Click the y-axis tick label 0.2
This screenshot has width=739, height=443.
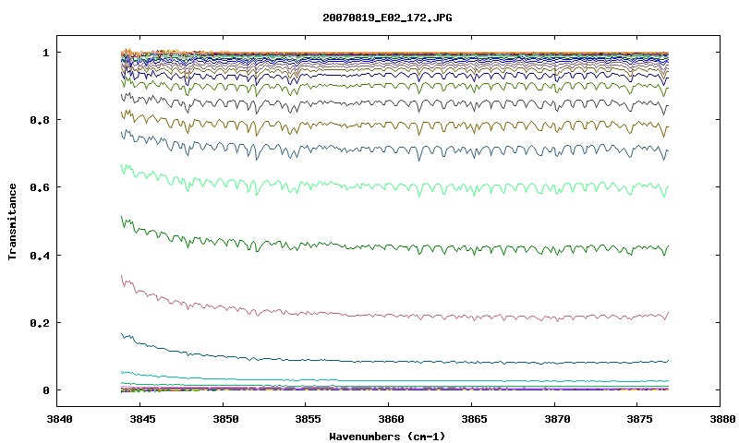click(40, 323)
